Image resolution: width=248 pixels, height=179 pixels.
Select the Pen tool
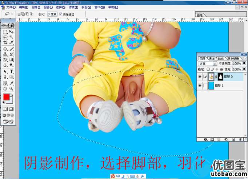tap(5, 77)
